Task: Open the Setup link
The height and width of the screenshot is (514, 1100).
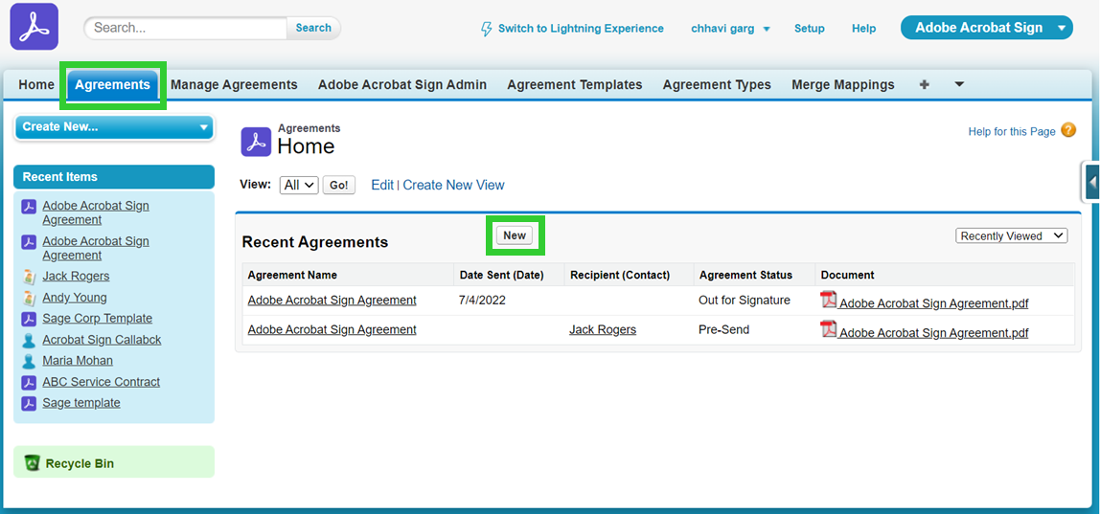Action: click(810, 29)
